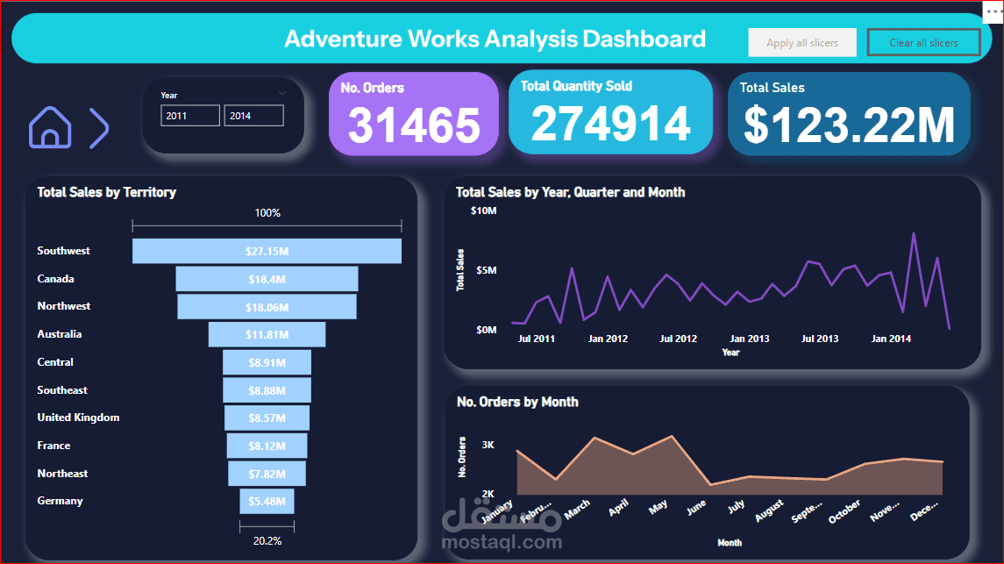This screenshot has height=564, width=1004.
Task: Click the $0M y-axis label
Action: coord(487,330)
